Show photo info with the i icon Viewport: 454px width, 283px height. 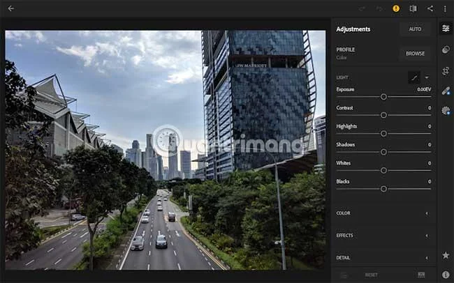(x=446, y=275)
